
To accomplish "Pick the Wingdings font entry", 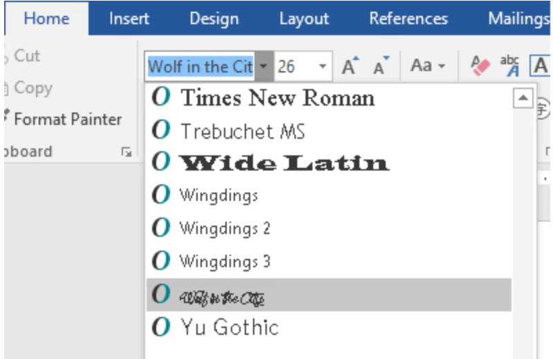I will [329, 195].
